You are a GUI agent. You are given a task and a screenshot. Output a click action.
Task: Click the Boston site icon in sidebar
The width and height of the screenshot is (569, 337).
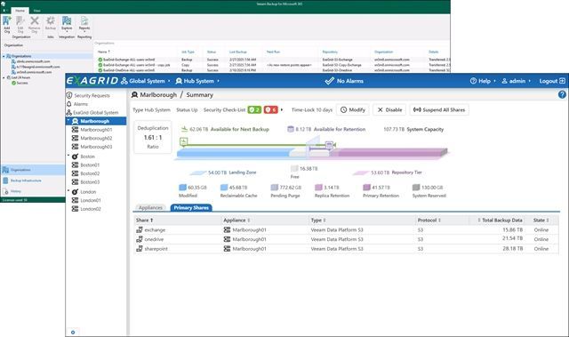(75, 156)
